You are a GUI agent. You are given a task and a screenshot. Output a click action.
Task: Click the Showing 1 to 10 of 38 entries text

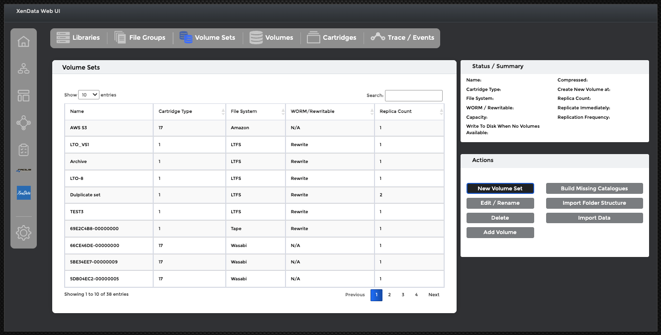tap(96, 294)
